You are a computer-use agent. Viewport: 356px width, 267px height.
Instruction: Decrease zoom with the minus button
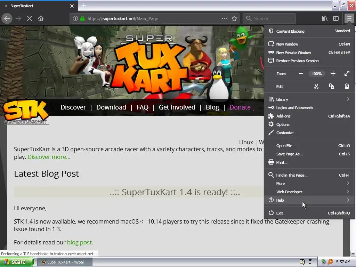click(x=301, y=74)
